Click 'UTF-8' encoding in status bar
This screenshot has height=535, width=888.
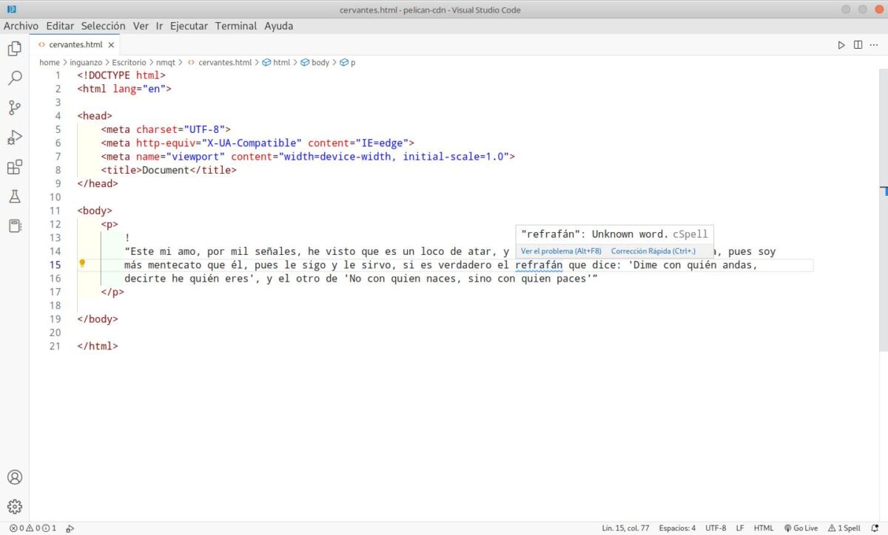pyautogui.click(x=716, y=528)
